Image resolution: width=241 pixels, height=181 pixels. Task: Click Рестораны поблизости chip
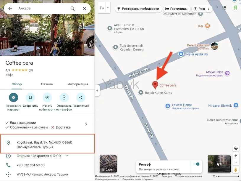[x=138, y=9]
